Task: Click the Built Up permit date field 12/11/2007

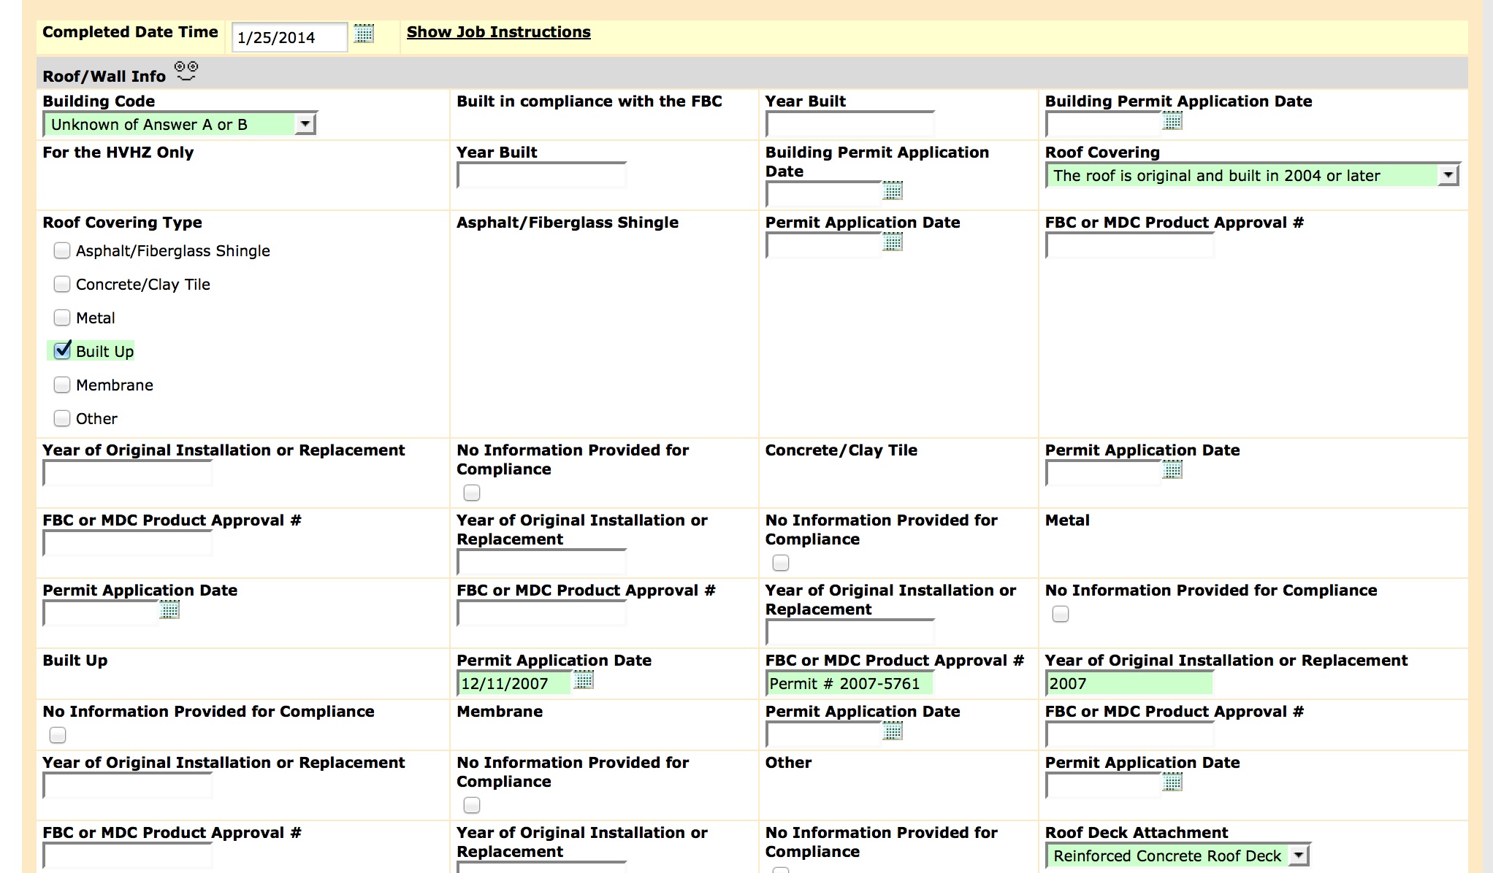Action: (514, 683)
